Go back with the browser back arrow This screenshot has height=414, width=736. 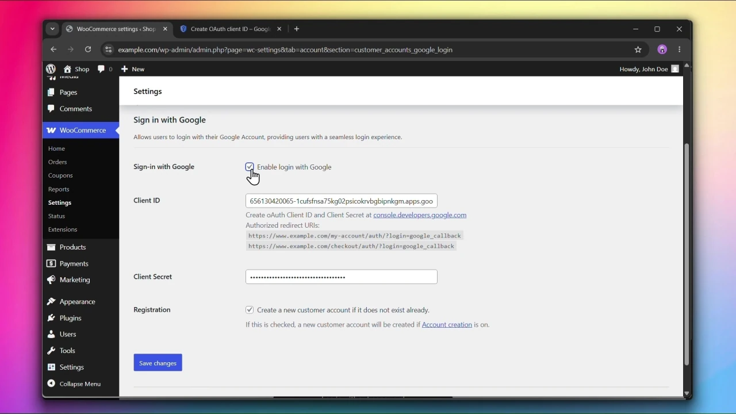click(53, 50)
